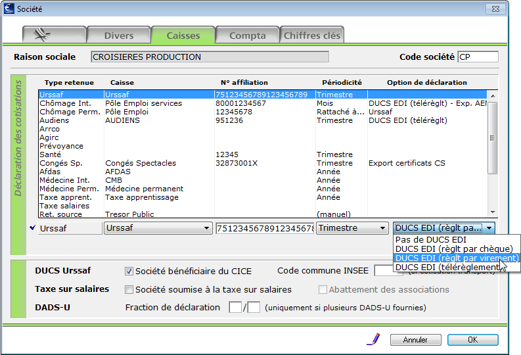Click the Type retenue Urssaf field
The height and width of the screenshot is (355, 521).
[70, 228]
